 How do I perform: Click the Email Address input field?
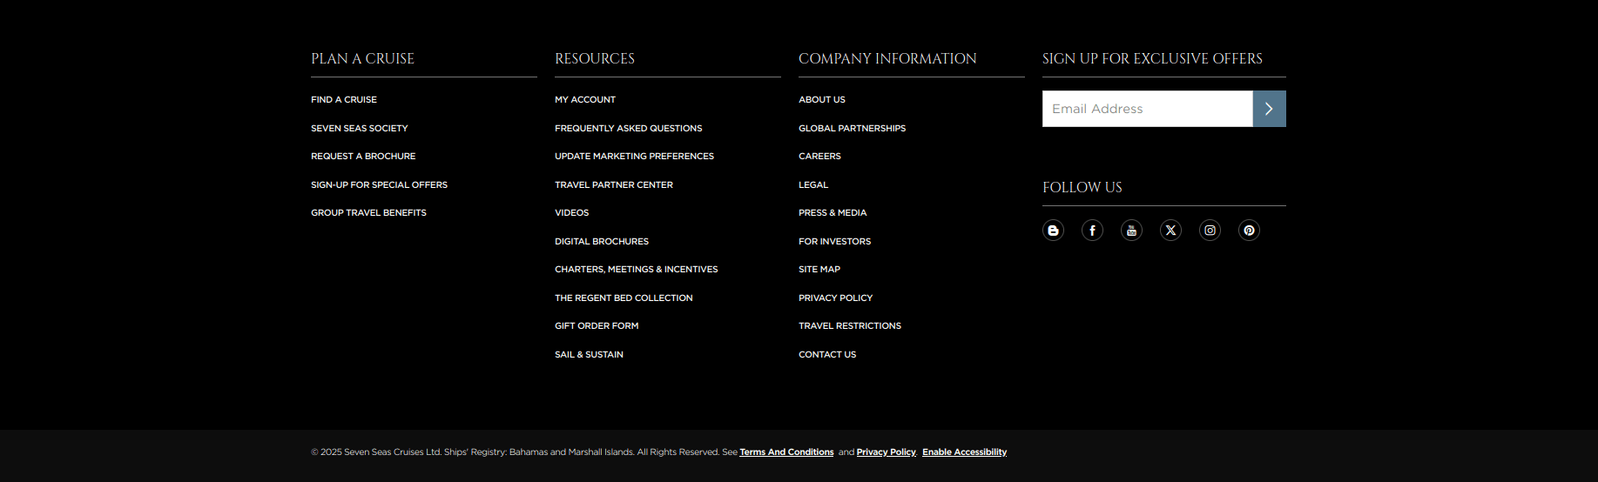[1147, 109]
